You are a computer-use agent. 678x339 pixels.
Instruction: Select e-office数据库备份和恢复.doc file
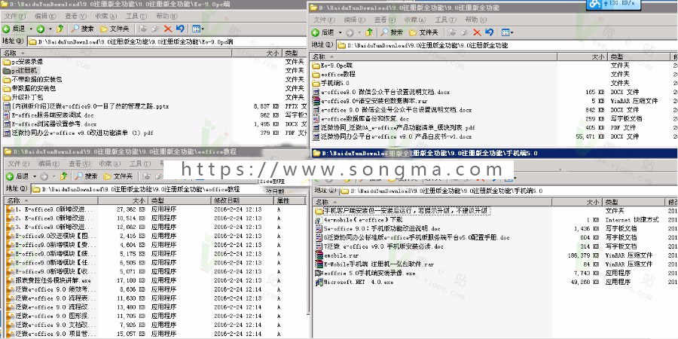361,118
